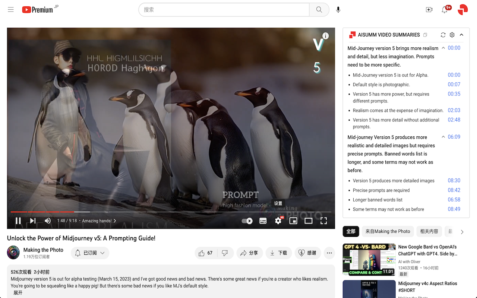477x298 pixels.
Task: Open the account avatar menu
Action: [462, 10]
